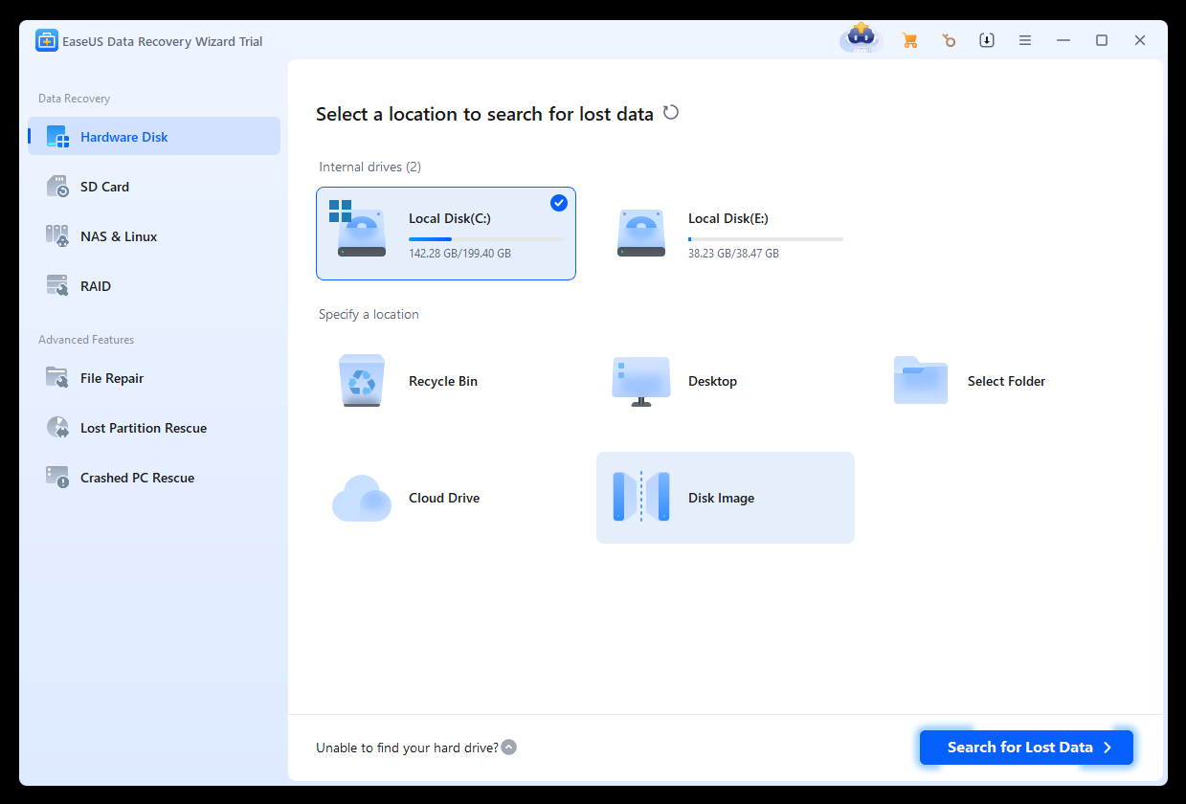Deselect the blue checkmark on drive C

558,203
